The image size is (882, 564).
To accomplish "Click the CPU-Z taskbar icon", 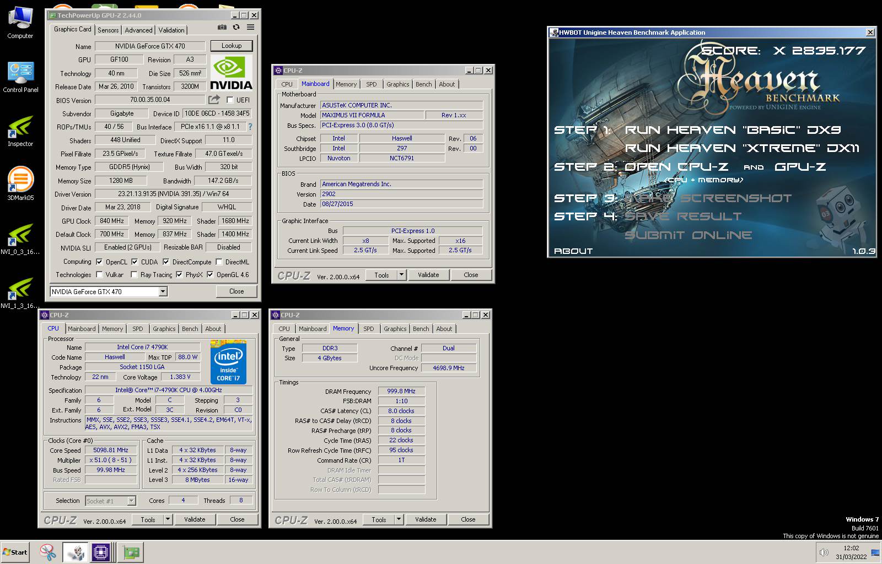I will pyautogui.click(x=102, y=552).
